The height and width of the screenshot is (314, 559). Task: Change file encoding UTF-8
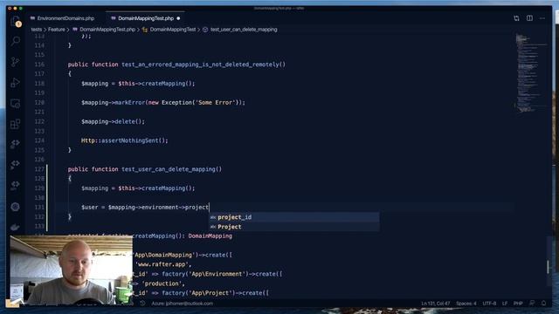point(489,304)
